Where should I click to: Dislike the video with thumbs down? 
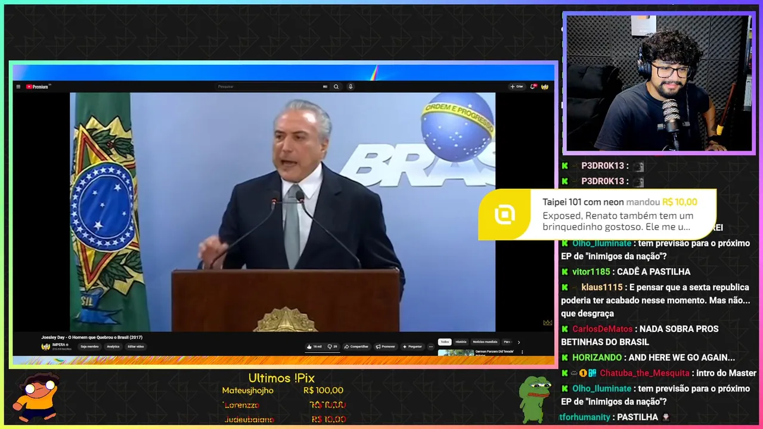(x=332, y=346)
